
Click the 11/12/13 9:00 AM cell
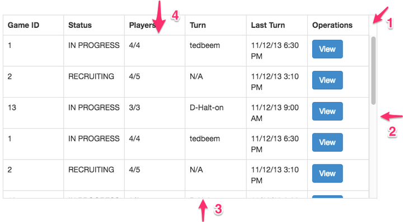pyautogui.click(x=277, y=113)
